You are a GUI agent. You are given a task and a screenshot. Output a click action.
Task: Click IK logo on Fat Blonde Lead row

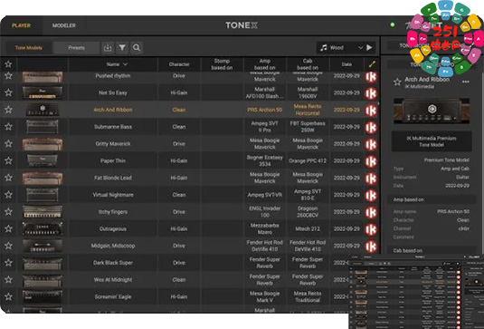(371, 179)
